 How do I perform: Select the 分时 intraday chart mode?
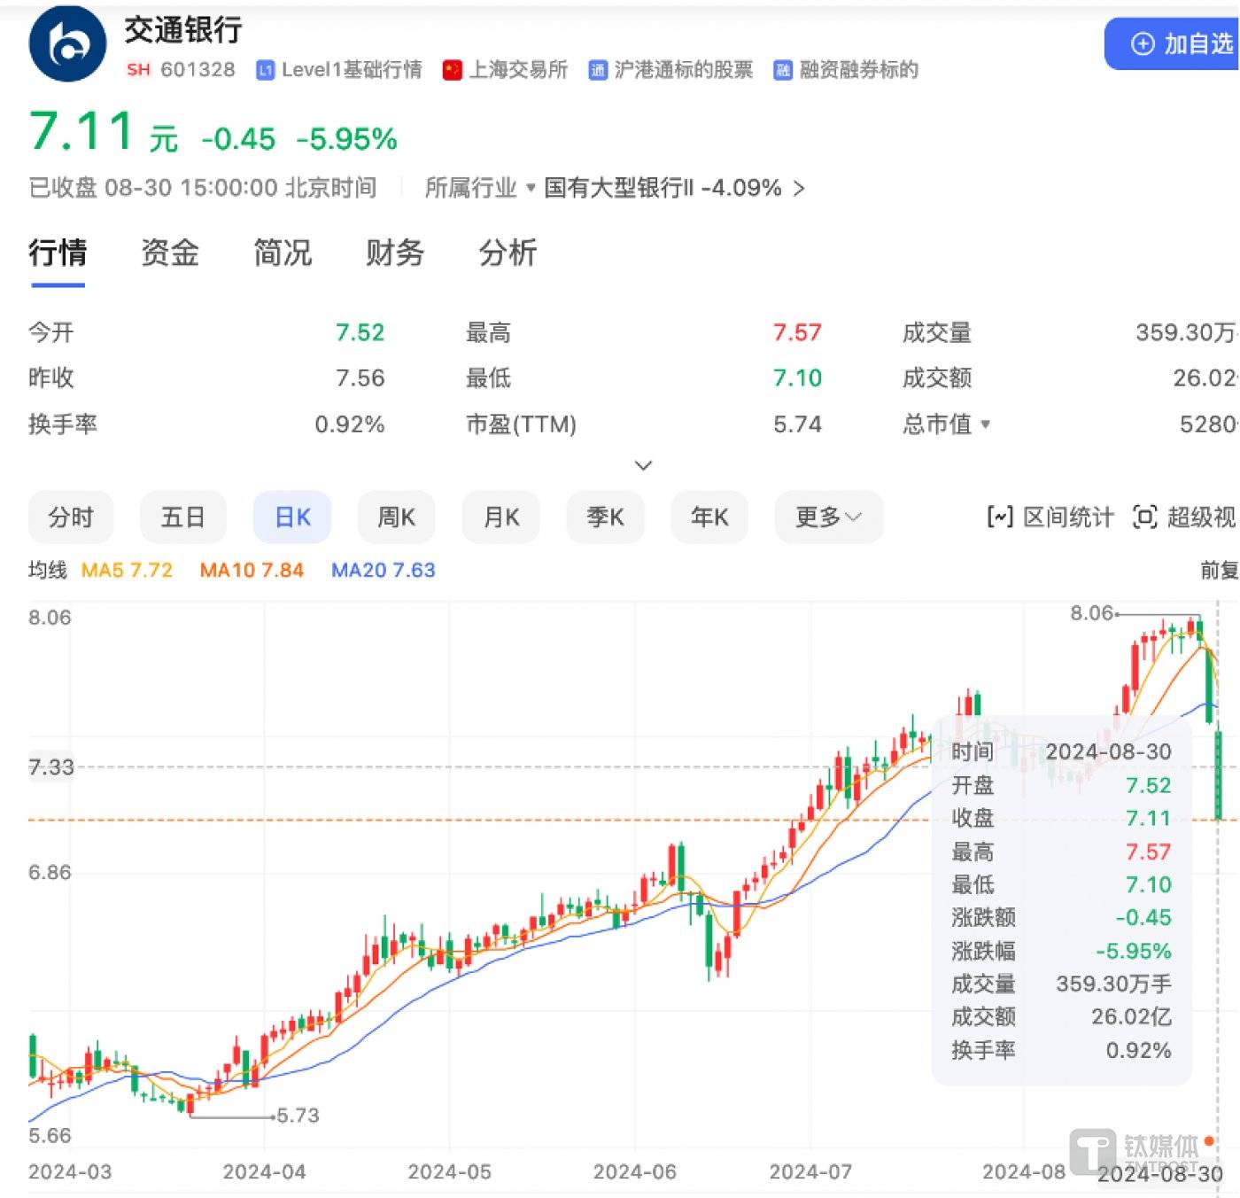pyautogui.click(x=71, y=517)
